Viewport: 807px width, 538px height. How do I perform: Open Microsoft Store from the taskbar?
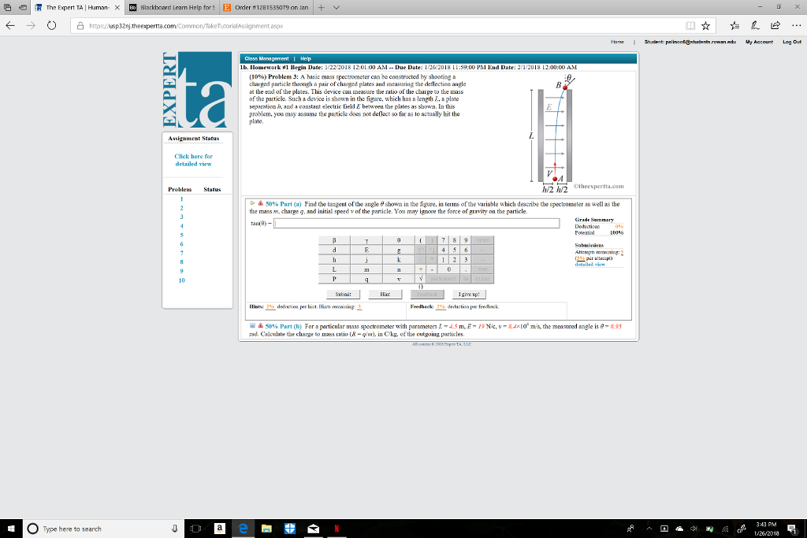point(290,529)
